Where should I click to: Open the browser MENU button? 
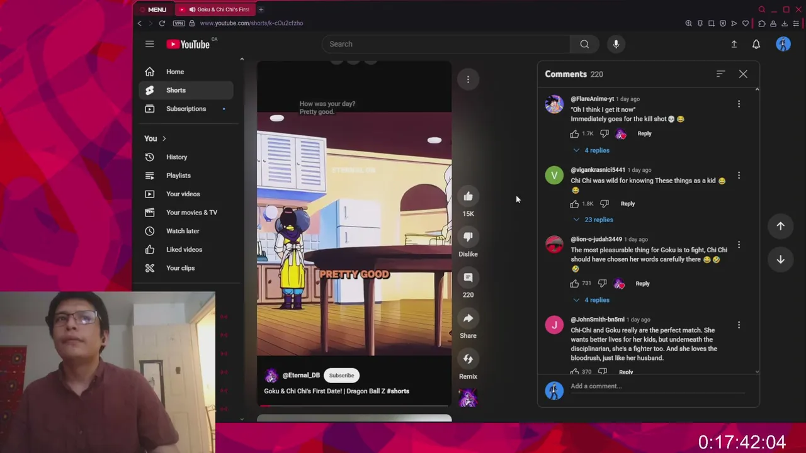point(152,9)
